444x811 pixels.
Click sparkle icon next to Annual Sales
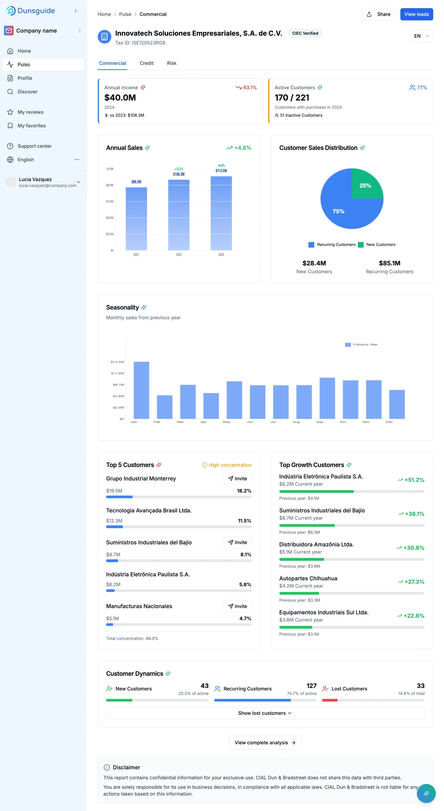(147, 148)
